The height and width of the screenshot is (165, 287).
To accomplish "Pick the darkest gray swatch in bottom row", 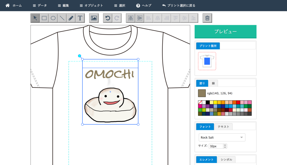I will click(250, 114).
